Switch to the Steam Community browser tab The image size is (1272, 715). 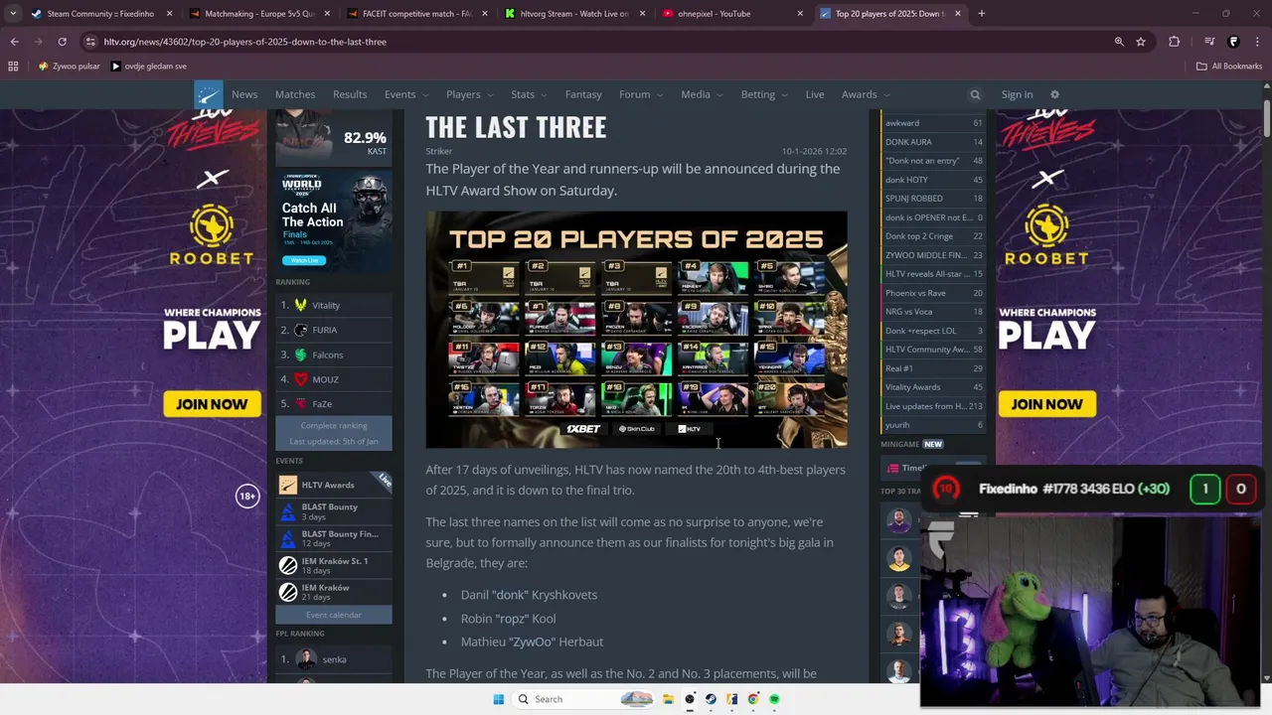pyautogui.click(x=99, y=14)
